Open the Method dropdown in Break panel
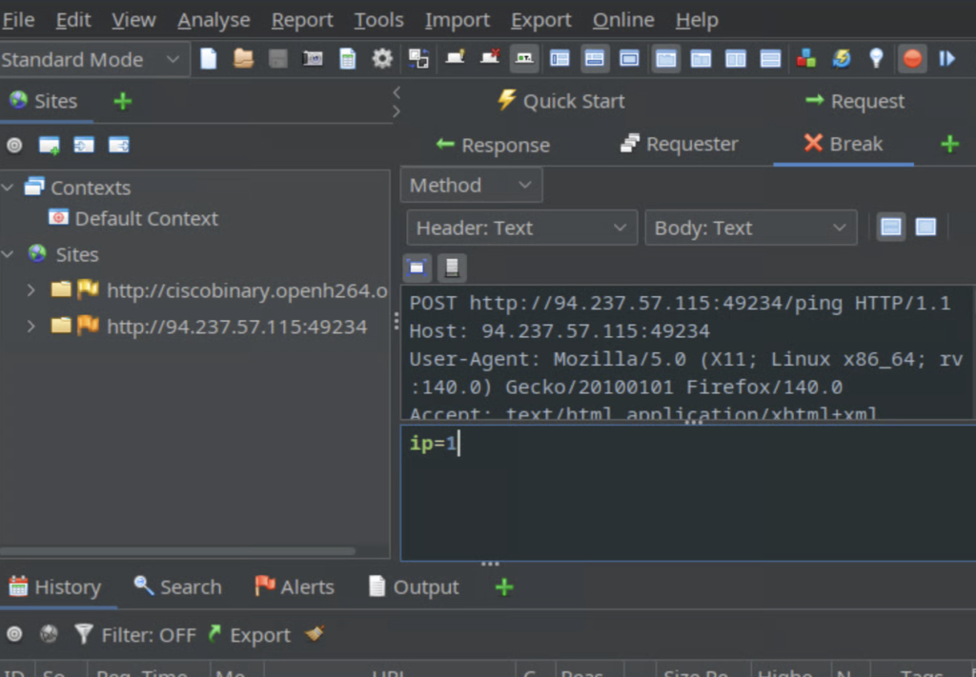Image resolution: width=976 pixels, height=677 pixels. pyautogui.click(x=471, y=184)
